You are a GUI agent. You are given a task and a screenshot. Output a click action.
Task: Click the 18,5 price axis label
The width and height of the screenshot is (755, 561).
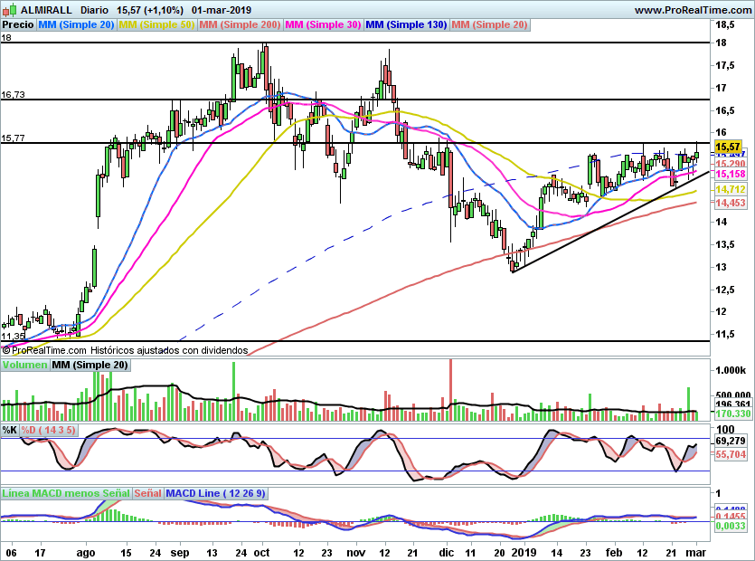click(x=725, y=25)
